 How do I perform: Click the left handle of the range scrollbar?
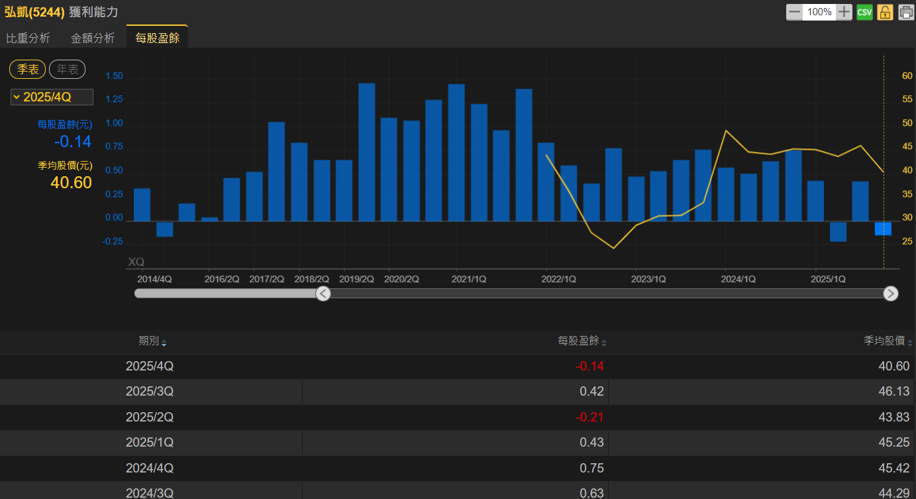point(323,294)
